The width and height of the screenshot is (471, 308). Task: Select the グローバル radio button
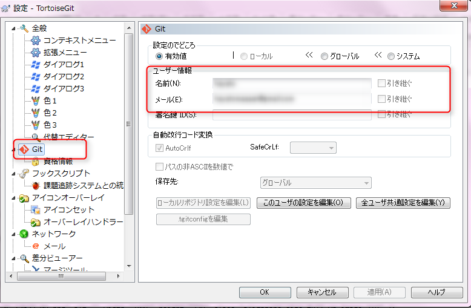[324, 56]
